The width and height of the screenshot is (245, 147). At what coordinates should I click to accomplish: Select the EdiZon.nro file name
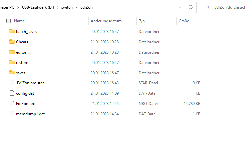pos(26,104)
